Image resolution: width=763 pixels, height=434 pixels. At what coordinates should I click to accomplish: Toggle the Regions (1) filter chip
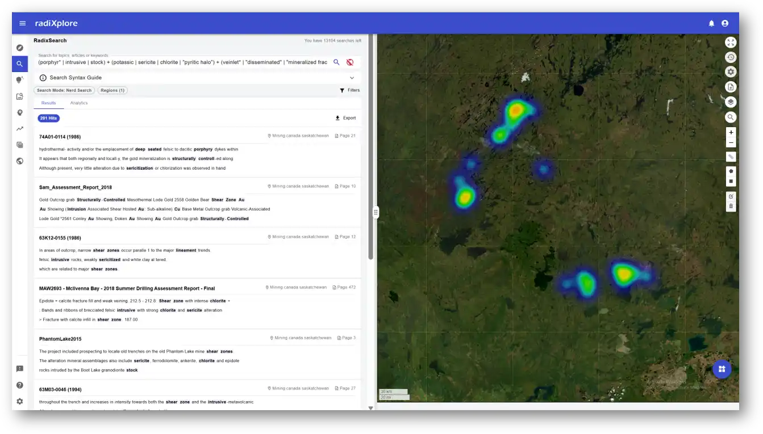coord(112,90)
